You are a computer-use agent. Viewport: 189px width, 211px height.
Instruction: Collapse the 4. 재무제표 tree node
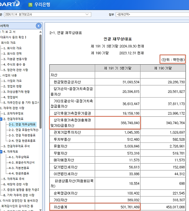point(1,151)
